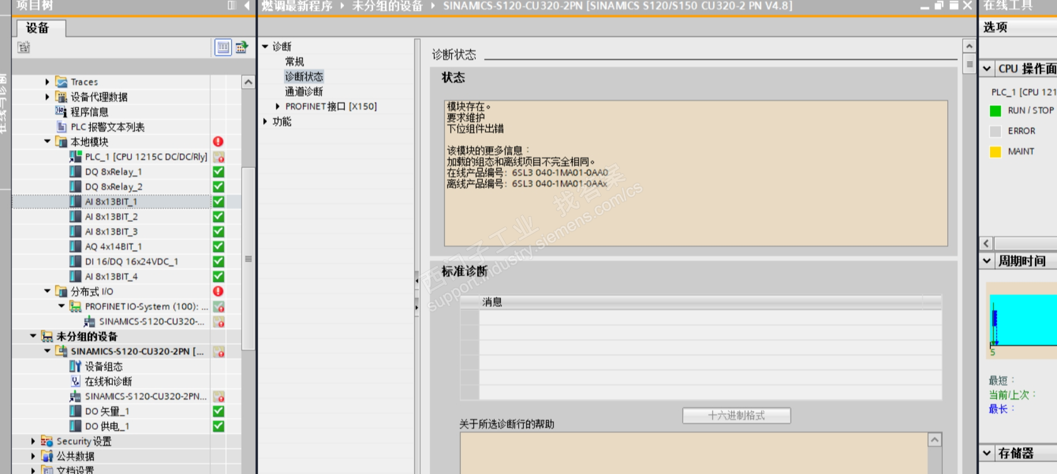The image size is (1057, 474).
Task: Click the framed list view icon in project tree toolbar
Action: click(223, 47)
